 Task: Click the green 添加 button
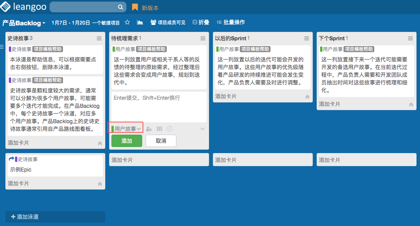[x=126, y=141]
